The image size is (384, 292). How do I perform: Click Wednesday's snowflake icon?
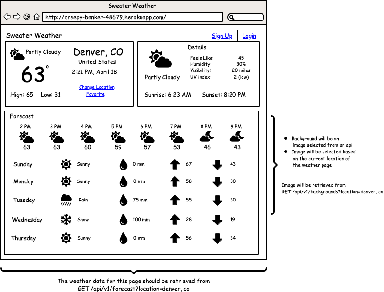pos(66,220)
